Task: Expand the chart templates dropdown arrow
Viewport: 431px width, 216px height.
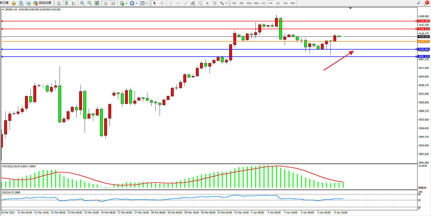Action: pyautogui.click(x=147, y=3)
